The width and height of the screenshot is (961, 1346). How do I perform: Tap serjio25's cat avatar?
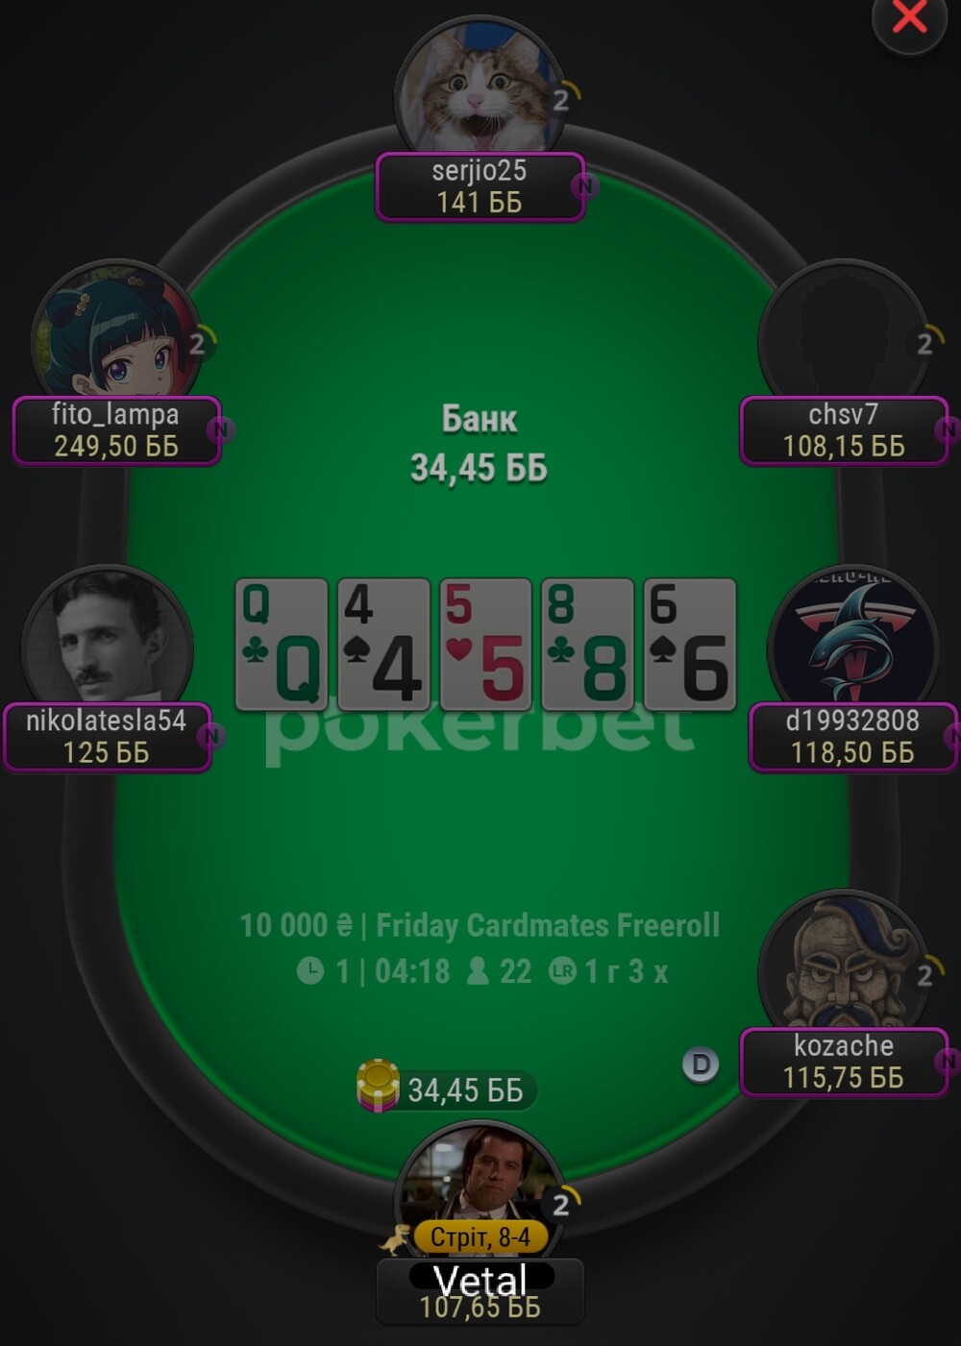[x=478, y=91]
